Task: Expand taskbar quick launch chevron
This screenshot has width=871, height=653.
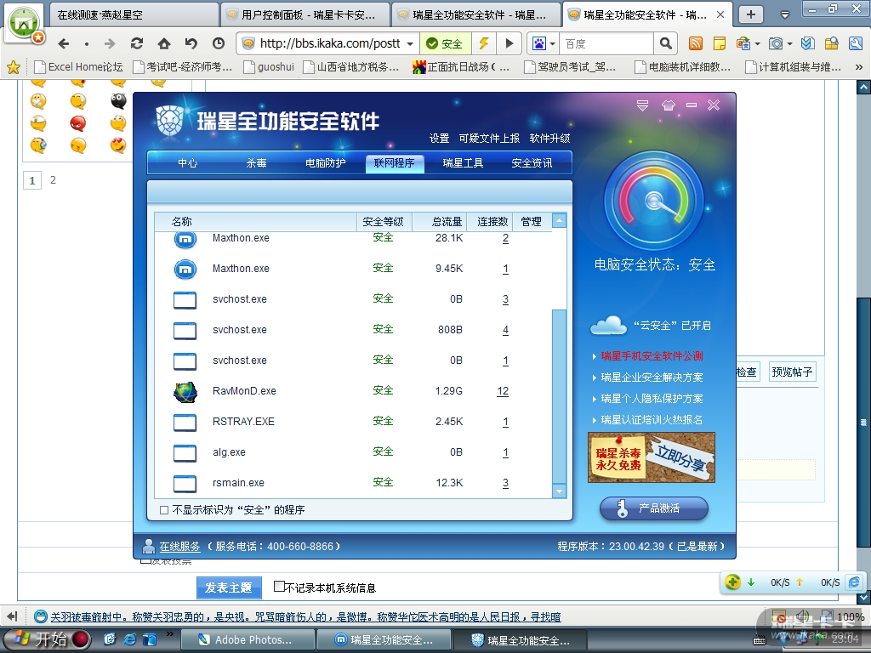Action: [x=169, y=633]
